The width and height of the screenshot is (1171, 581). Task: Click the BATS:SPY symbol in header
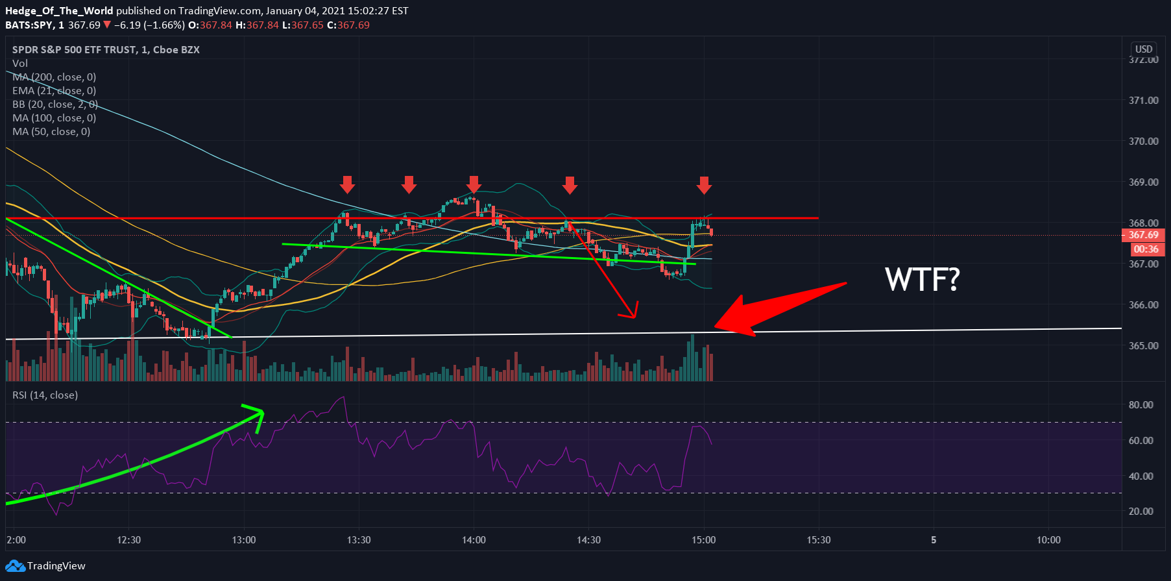[x=29, y=25]
